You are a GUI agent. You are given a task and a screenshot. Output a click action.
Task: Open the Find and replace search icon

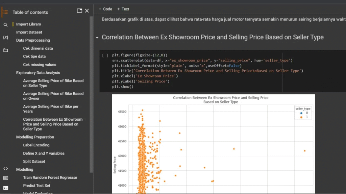5,25
